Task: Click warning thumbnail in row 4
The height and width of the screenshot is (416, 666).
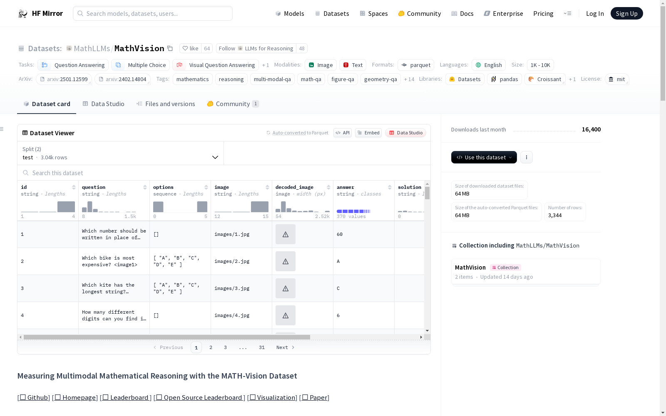Action: tap(286, 315)
